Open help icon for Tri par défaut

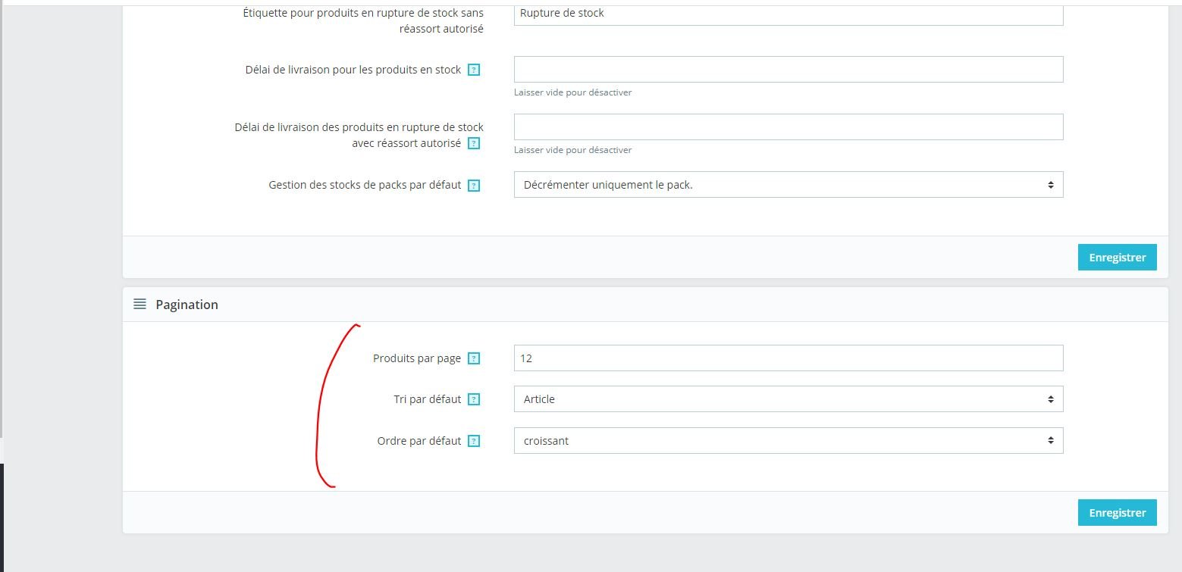474,399
